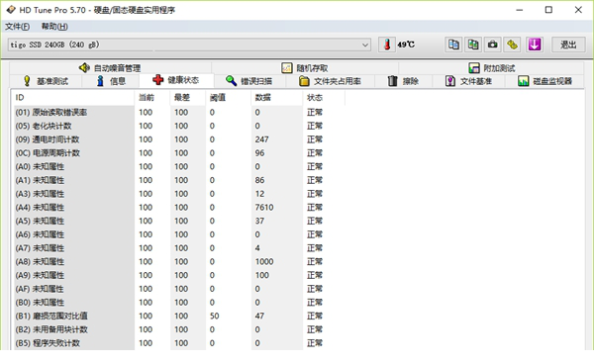Select the (A0) 未知属性 row
This screenshot has height=364, width=594.
pos(178,167)
